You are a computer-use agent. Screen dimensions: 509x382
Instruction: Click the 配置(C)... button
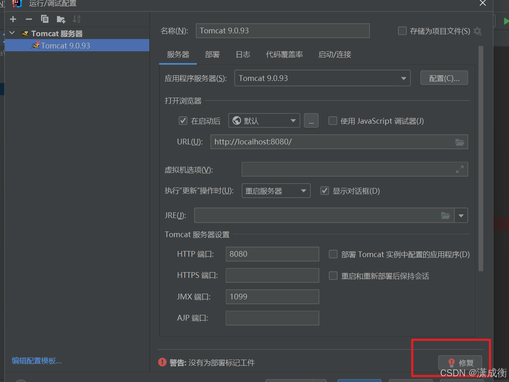[444, 78]
